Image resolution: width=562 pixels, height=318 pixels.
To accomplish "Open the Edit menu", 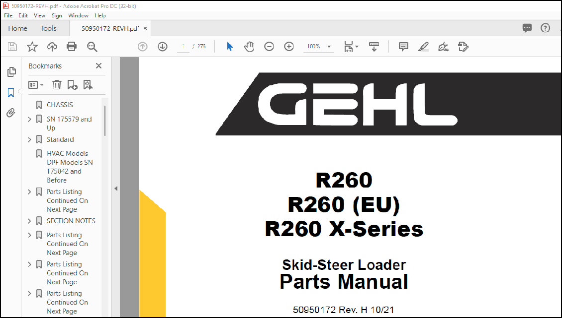I will (x=23, y=15).
